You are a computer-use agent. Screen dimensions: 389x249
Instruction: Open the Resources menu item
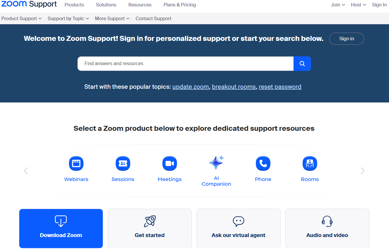[140, 5]
